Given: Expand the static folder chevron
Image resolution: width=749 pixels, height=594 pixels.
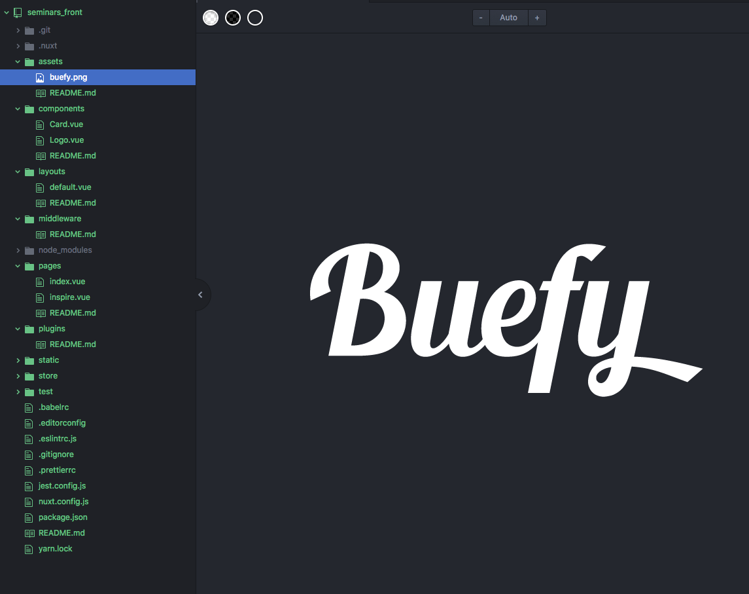Looking at the screenshot, I should click(18, 360).
